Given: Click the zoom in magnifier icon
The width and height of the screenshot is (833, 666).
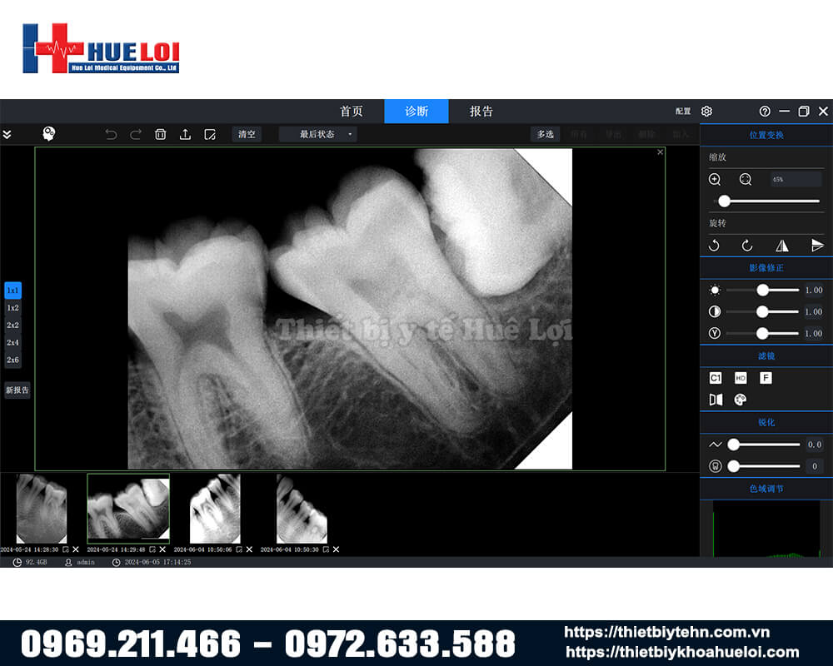Looking at the screenshot, I should coord(715,179).
